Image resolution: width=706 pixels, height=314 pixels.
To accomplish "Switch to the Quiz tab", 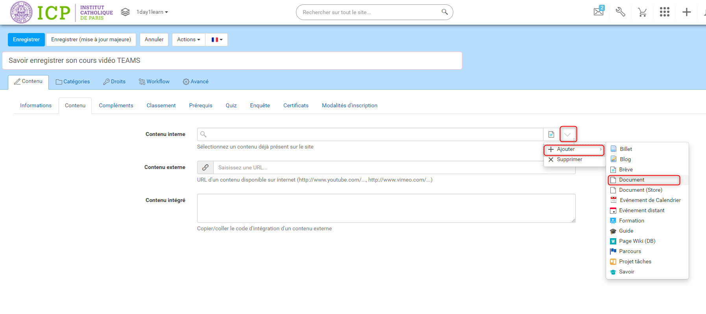I will pos(231,106).
